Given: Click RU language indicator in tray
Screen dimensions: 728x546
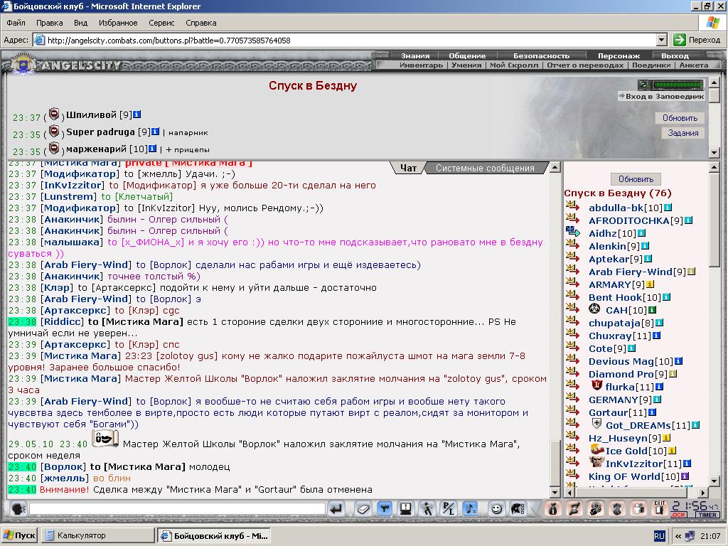Looking at the screenshot, I should [x=659, y=536].
